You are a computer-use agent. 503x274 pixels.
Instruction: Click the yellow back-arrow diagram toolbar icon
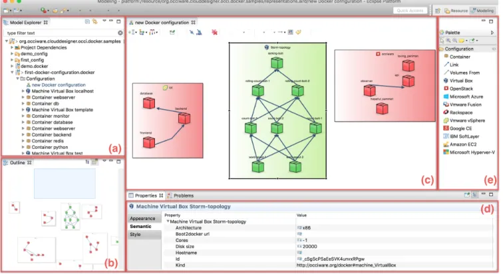[x=299, y=32]
